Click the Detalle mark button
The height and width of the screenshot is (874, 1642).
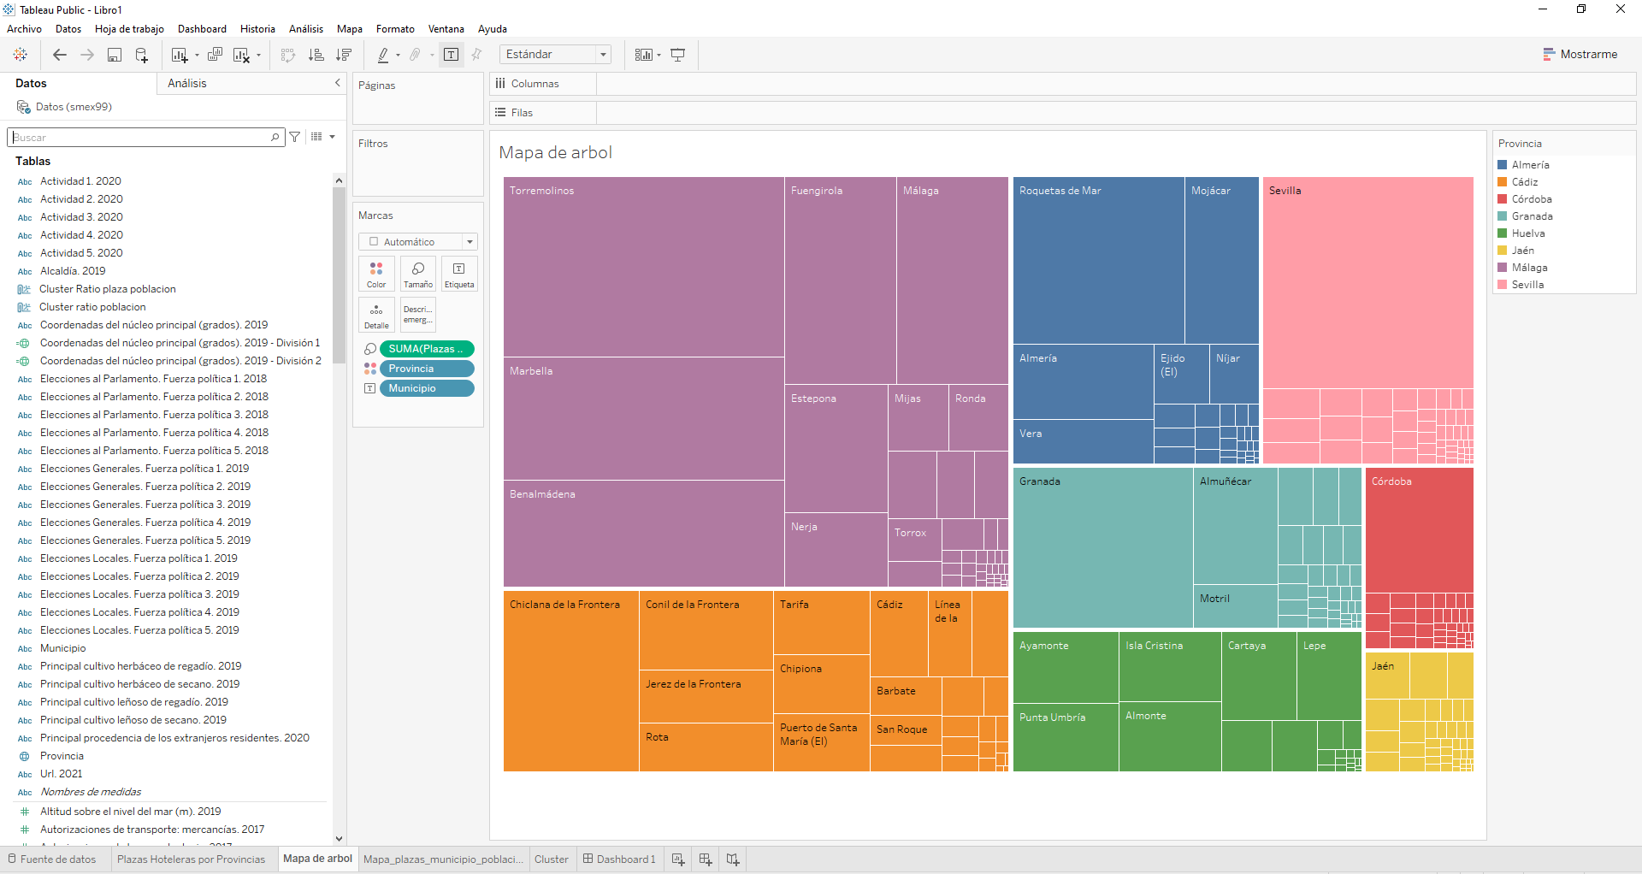[376, 315]
